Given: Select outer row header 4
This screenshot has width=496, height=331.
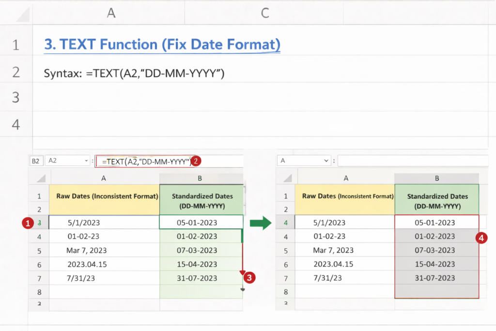Looking at the screenshot, I should click(16, 124).
